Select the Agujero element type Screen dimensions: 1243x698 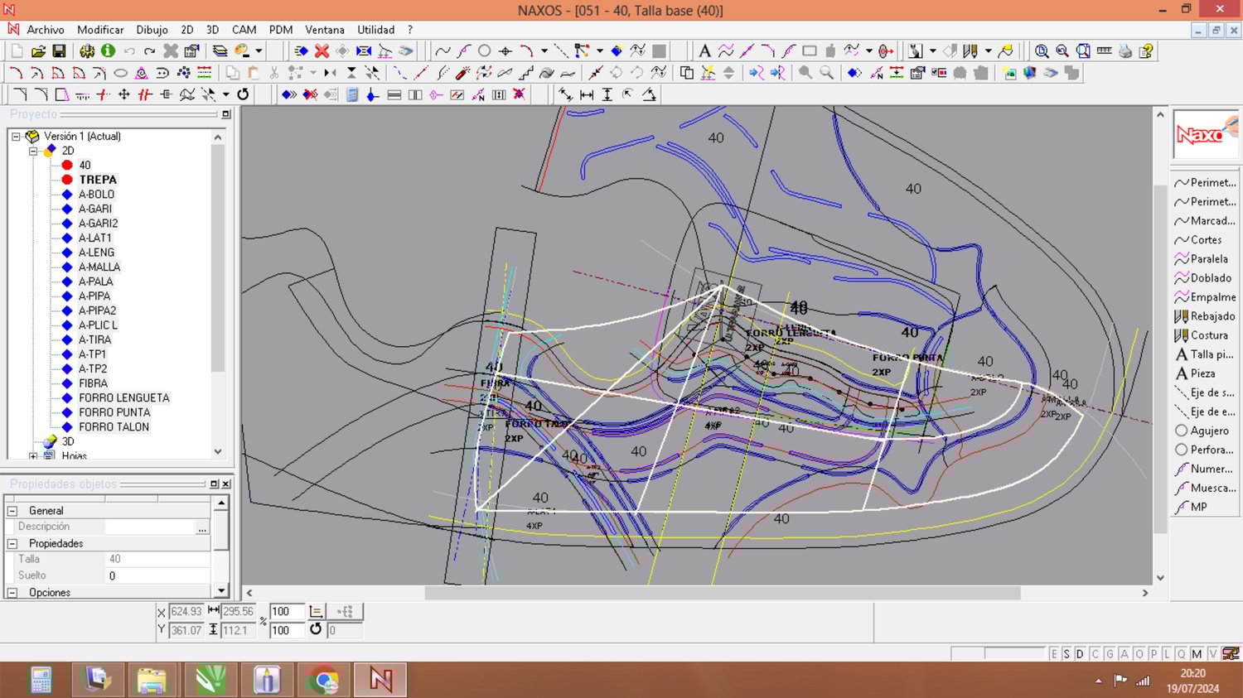[x=1202, y=431]
